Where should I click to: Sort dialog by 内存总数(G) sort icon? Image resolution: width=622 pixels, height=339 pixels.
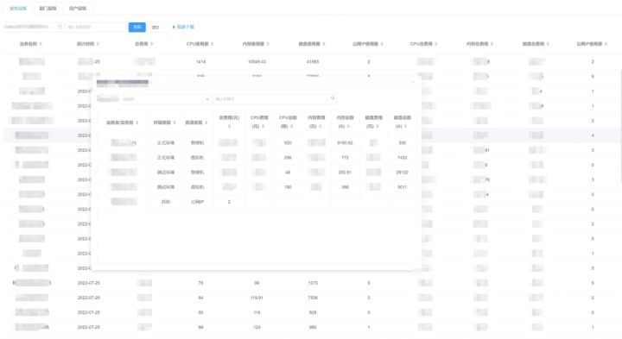(x=349, y=127)
